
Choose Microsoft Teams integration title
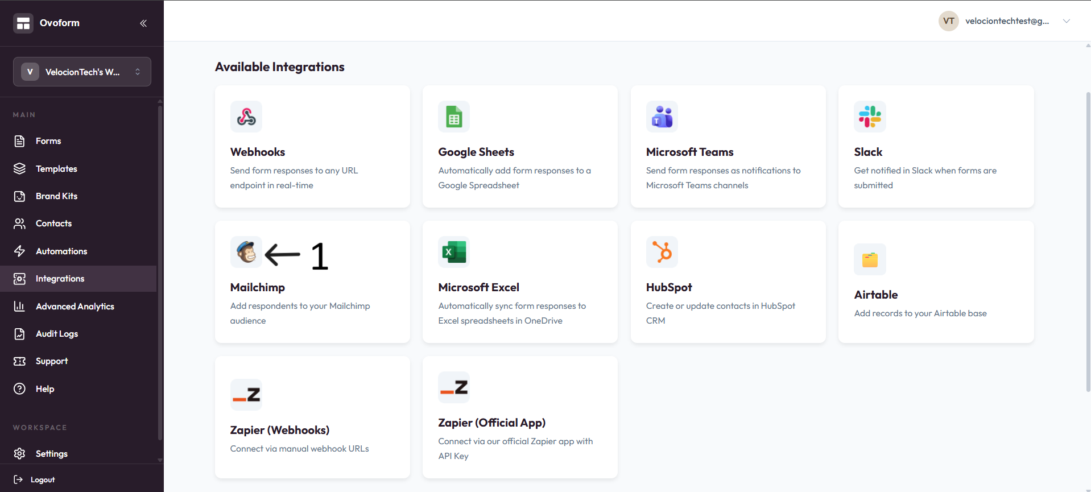coord(690,152)
